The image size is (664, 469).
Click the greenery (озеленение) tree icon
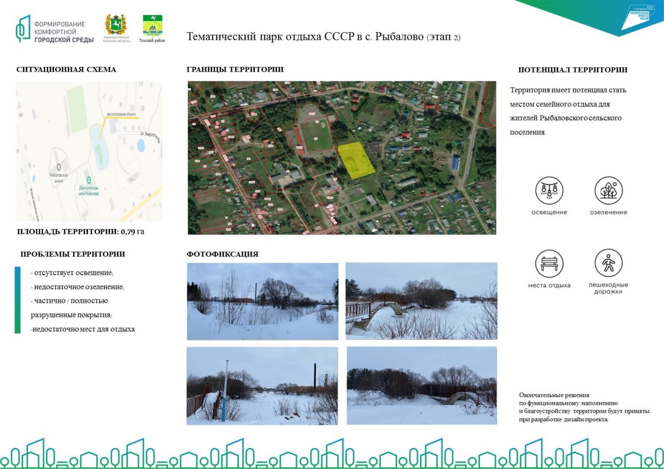tap(608, 190)
